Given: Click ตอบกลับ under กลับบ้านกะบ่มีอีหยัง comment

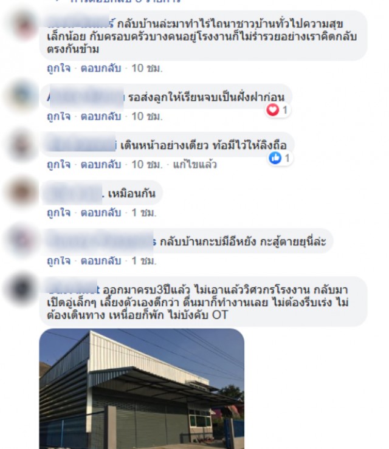Looking at the screenshot, I should pyautogui.click(x=101, y=261).
